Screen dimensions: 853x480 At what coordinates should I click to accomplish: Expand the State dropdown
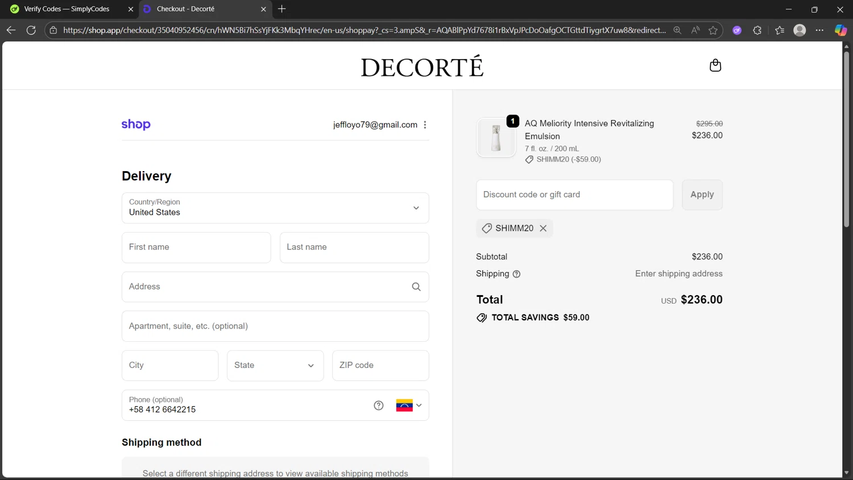point(275,365)
